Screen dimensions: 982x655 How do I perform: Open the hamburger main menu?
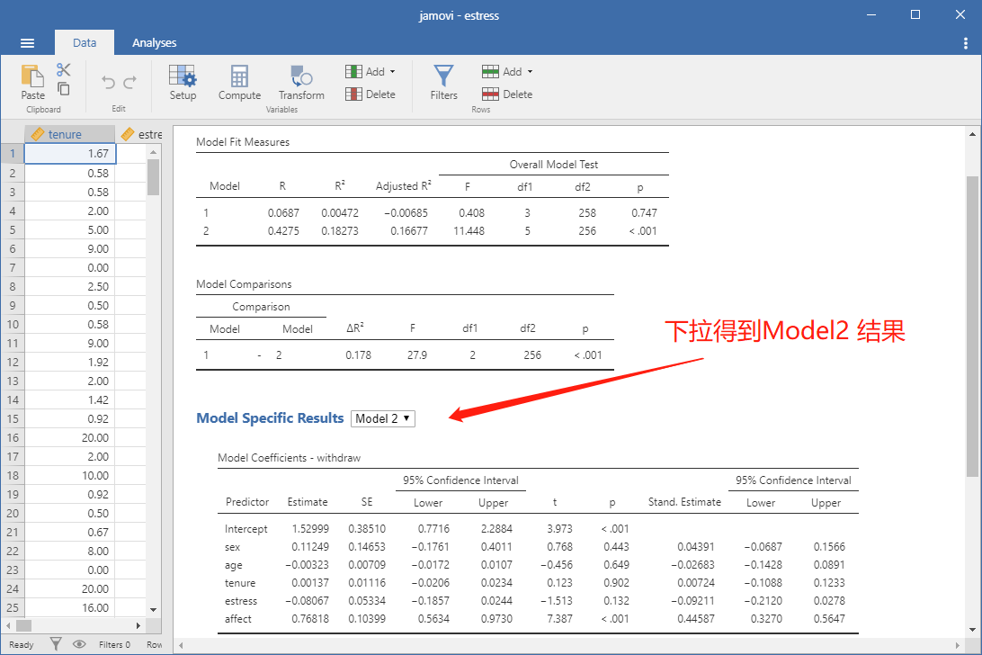pyautogui.click(x=28, y=43)
